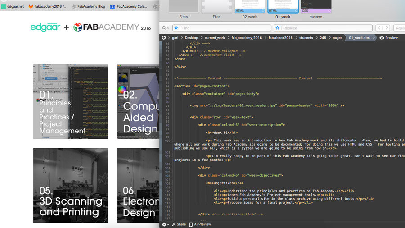This screenshot has width=405, height=228.
Task: Select current_work in the path bar
Action: point(215,38)
